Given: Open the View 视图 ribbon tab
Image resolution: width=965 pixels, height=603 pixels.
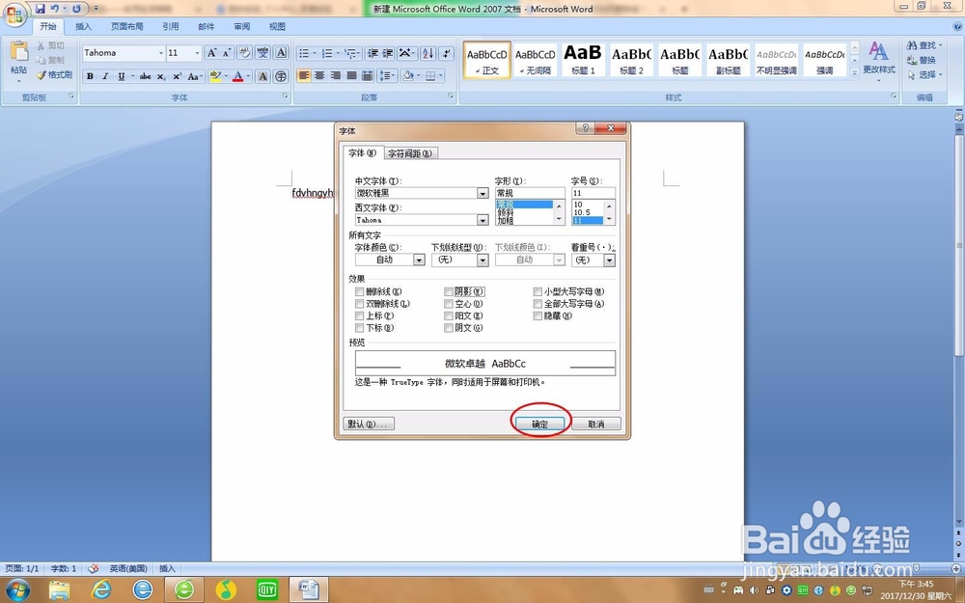Looking at the screenshot, I should (x=278, y=26).
